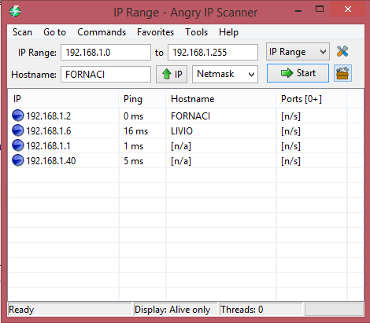Image resolution: width=370 pixels, height=323 pixels.
Task: Select the row with IP 192.168.1.6
Action: point(186,130)
